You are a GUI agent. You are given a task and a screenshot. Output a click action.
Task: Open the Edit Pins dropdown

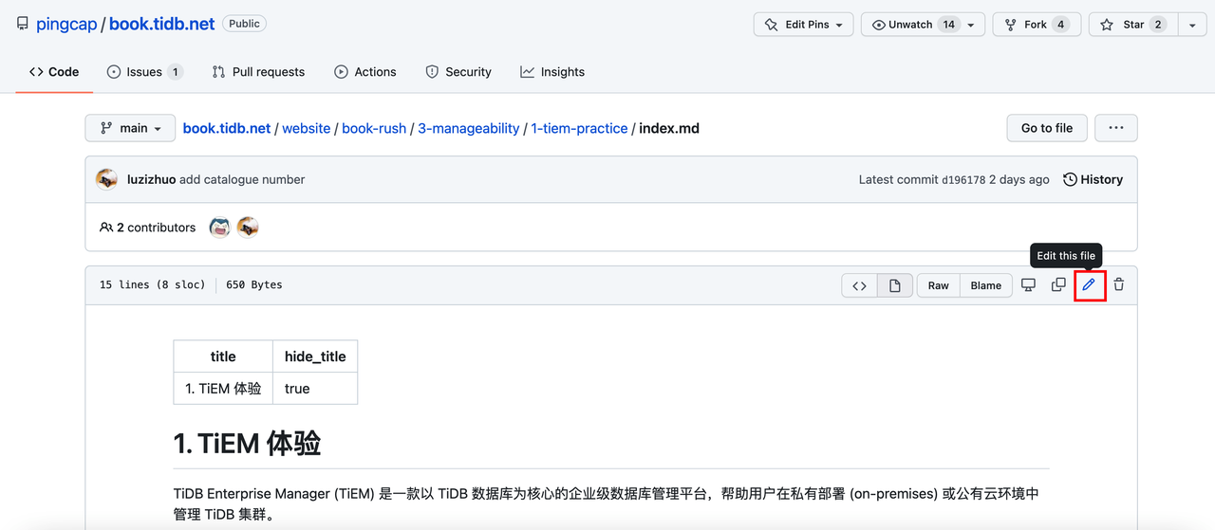(803, 25)
